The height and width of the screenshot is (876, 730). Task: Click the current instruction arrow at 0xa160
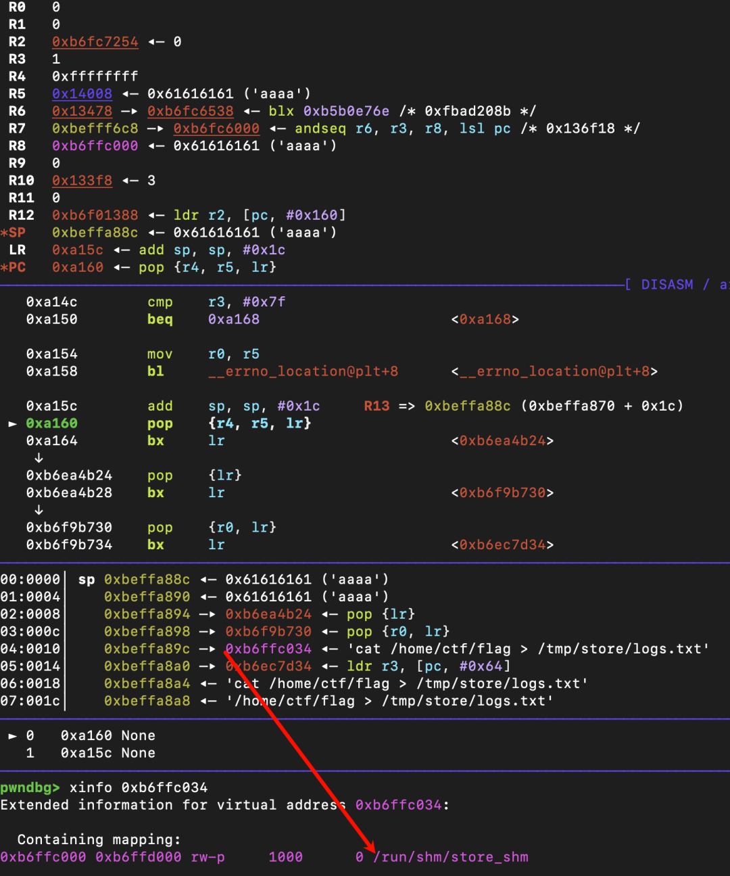(12, 423)
